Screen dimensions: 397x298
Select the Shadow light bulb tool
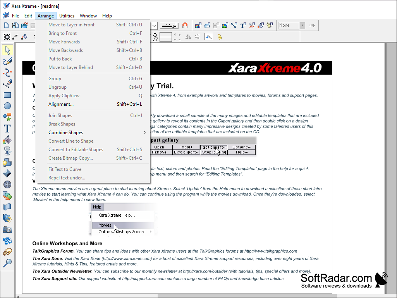7,162
